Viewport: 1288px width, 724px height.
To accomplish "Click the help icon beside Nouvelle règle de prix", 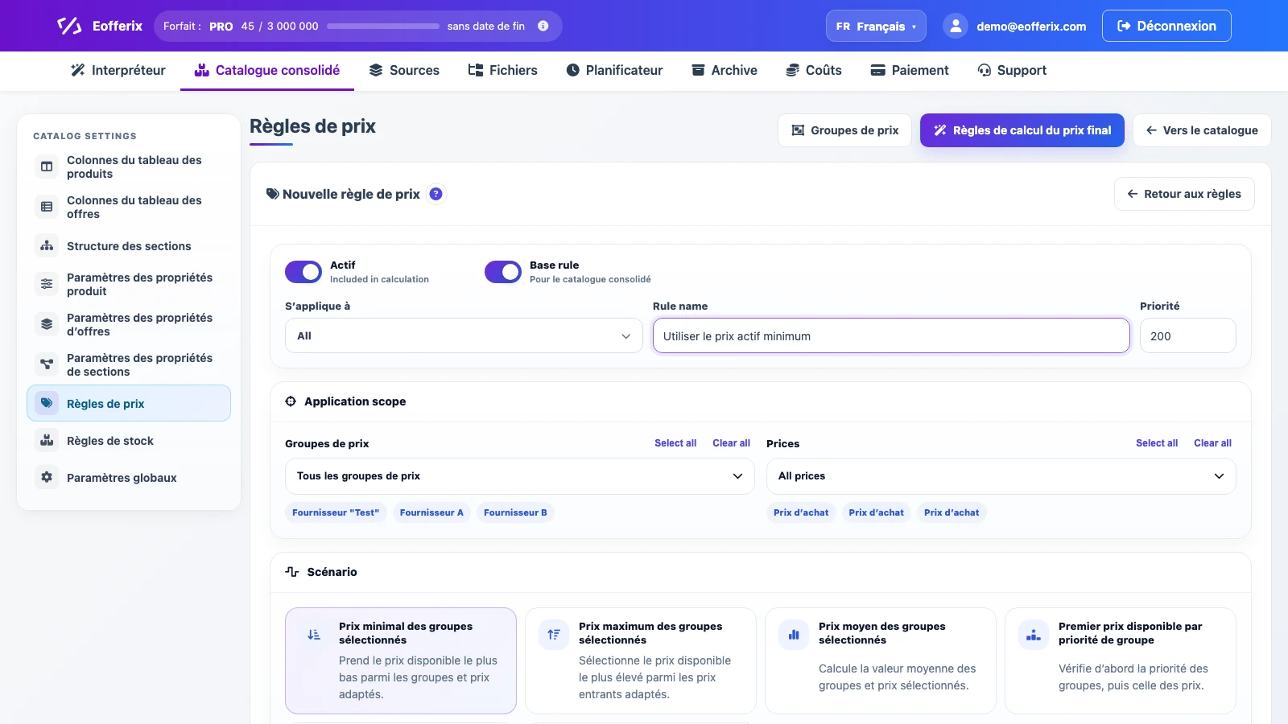I will (436, 194).
